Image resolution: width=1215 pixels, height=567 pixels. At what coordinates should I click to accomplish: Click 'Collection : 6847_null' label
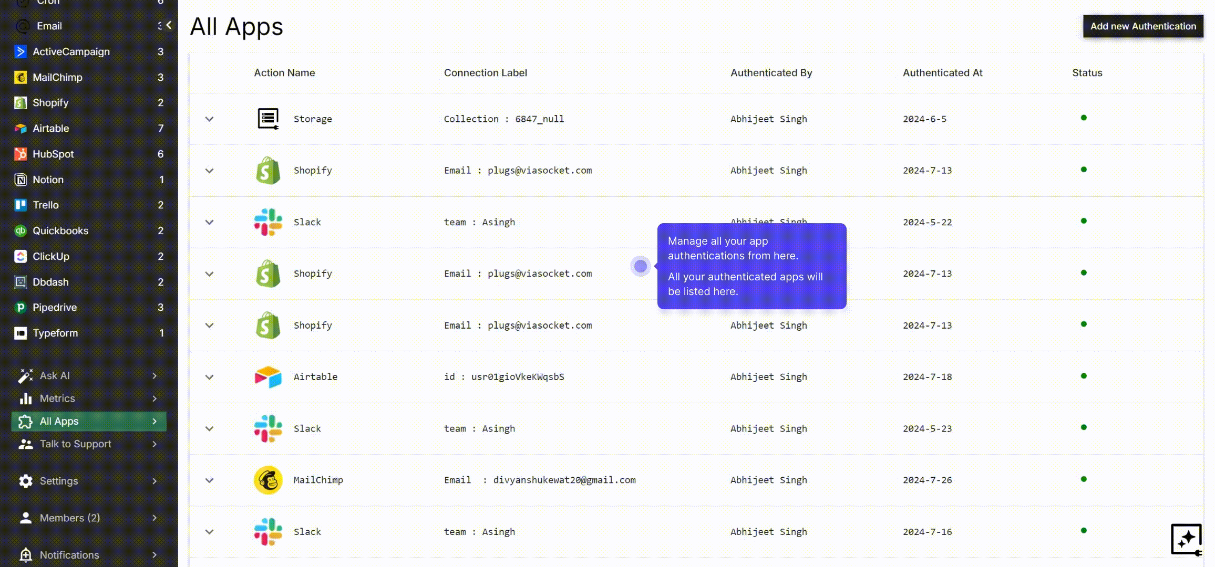[503, 119]
